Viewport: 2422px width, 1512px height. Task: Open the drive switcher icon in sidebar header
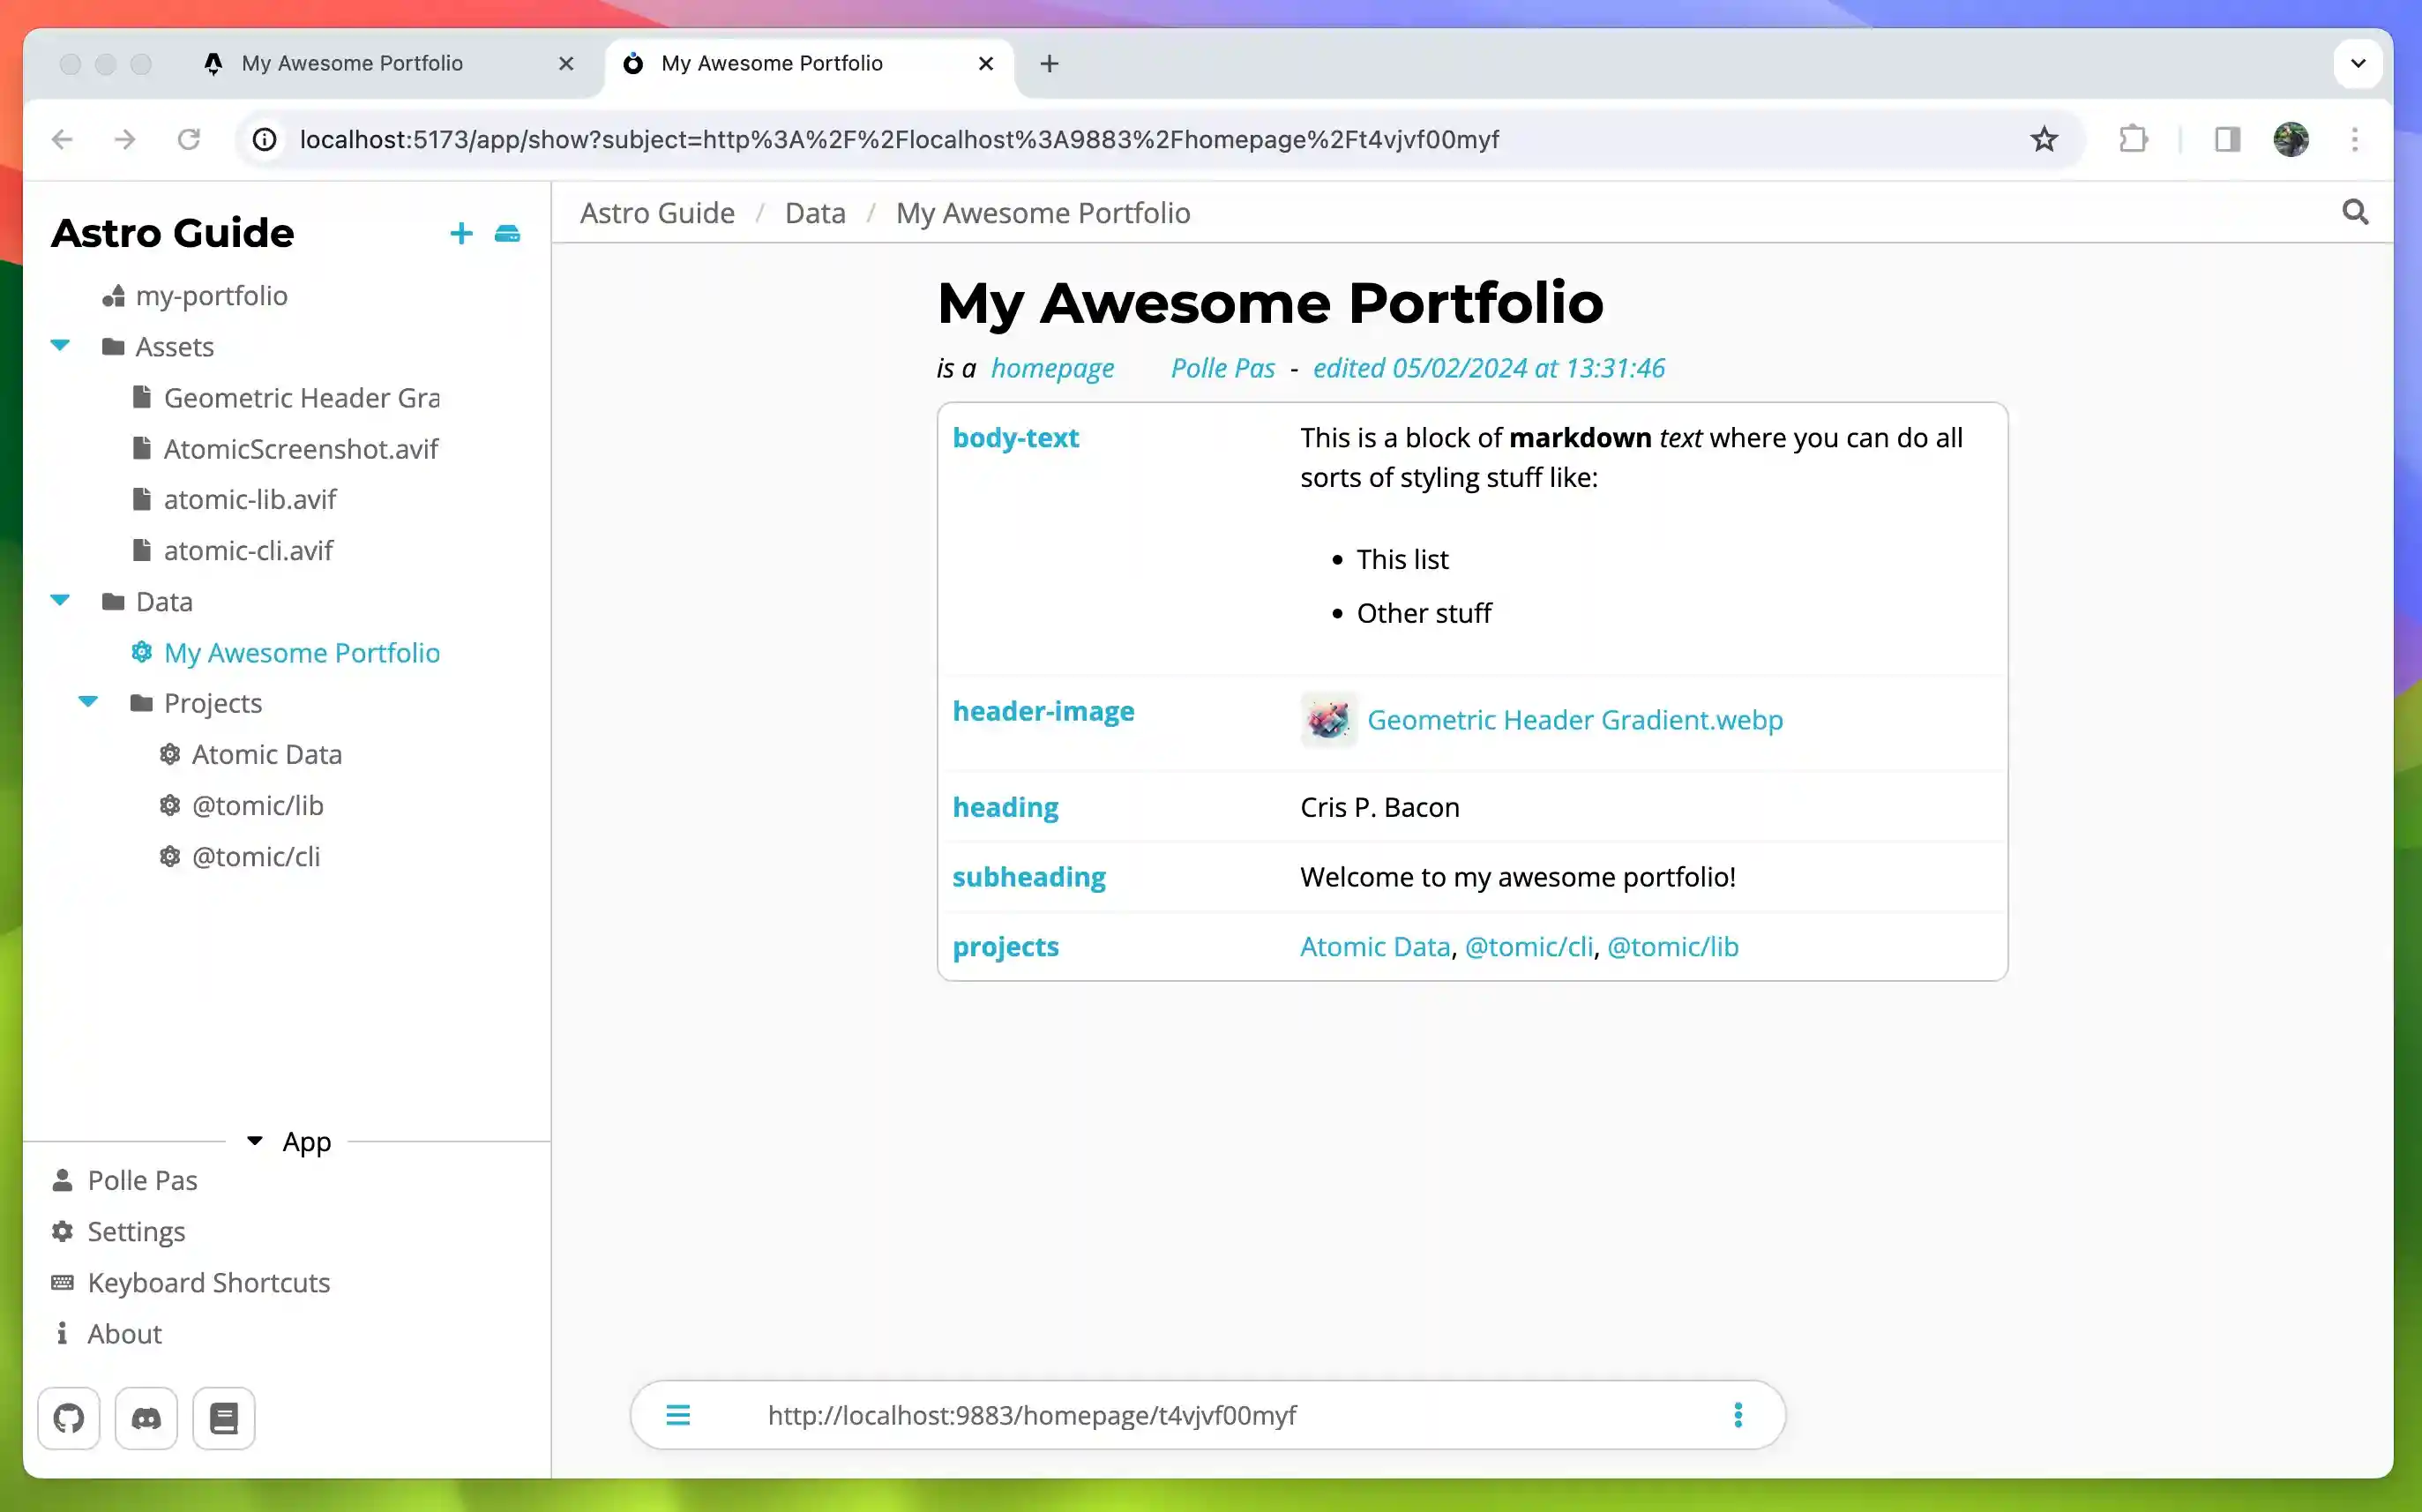click(x=508, y=233)
